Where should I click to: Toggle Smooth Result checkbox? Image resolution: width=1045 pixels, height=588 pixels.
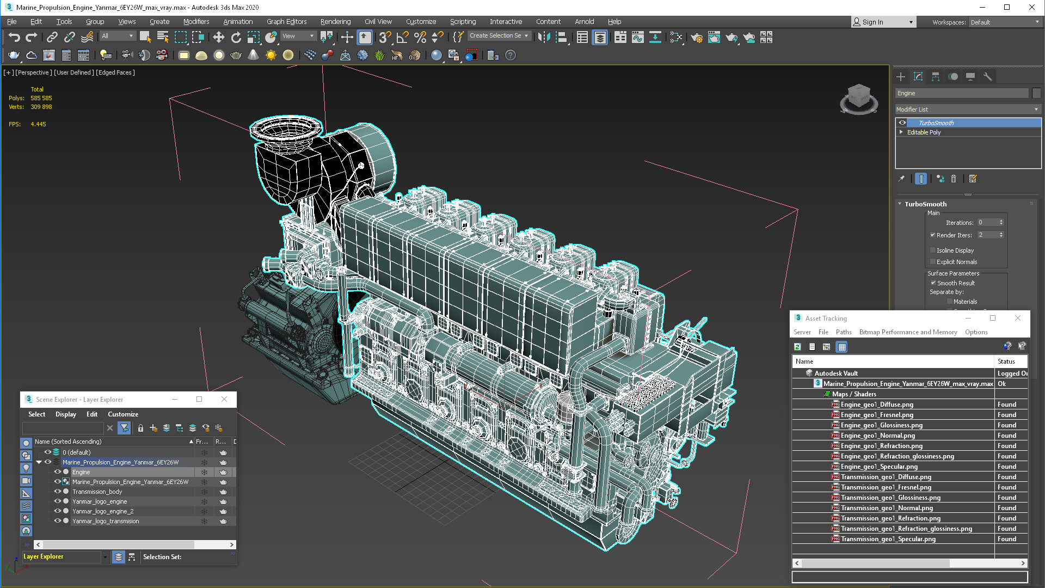pos(933,283)
